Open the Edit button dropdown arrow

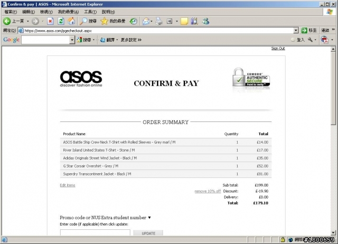tap(177, 21)
